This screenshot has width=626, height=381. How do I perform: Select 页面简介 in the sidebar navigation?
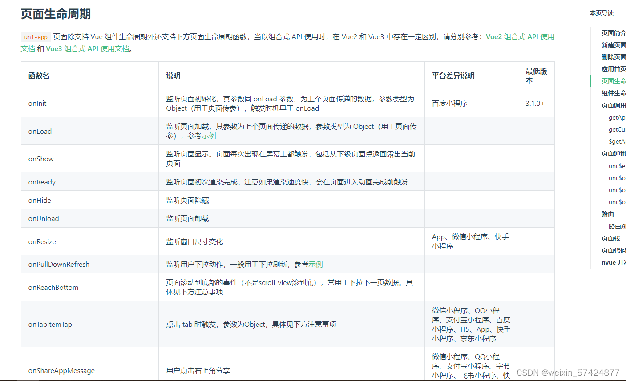613,32
